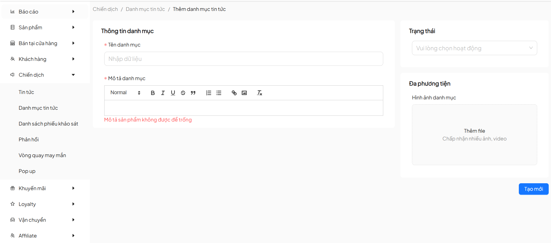
Task: Insert a blockquote in description
Action: point(193,93)
